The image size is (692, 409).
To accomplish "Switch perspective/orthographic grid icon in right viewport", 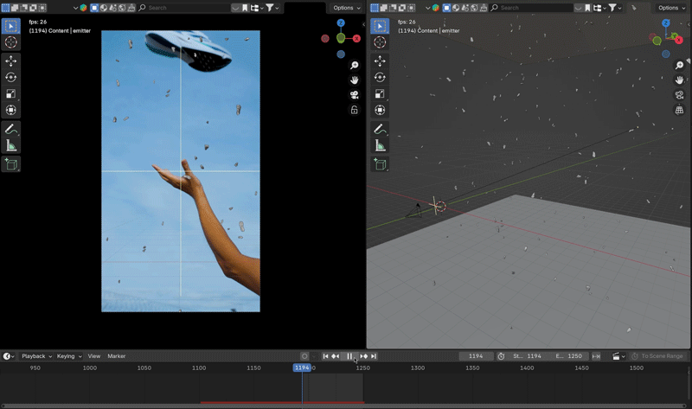I will 679,110.
